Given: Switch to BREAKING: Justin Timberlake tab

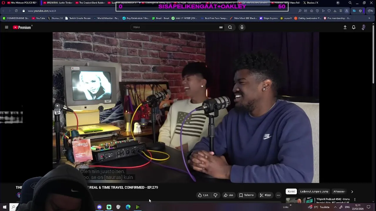Looking at the screenshot, I should click(x=58, y=3).
